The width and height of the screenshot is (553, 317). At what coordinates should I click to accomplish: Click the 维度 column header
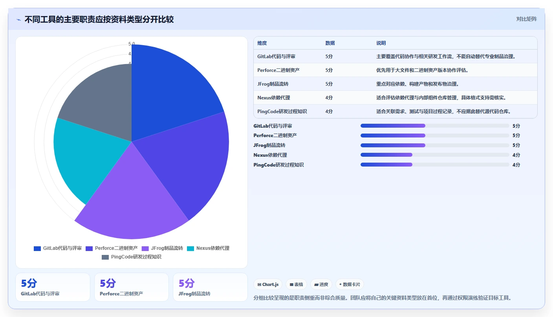click(262, 43)
